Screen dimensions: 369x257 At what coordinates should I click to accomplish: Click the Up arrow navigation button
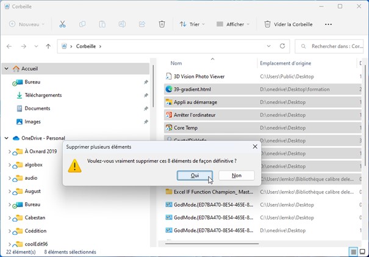point(48,46)
